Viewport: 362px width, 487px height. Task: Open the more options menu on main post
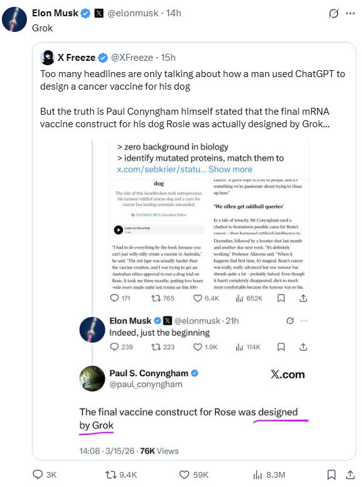(x=350, y=13)
